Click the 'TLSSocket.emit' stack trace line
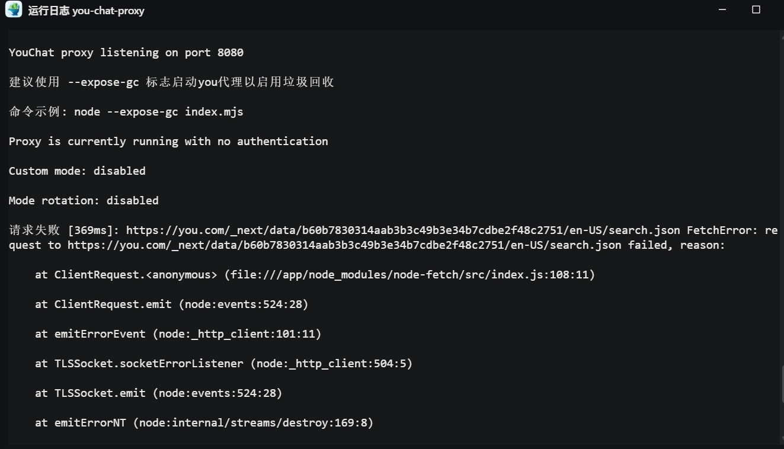This screenshot has height=449, width=784. coord(158,393)
